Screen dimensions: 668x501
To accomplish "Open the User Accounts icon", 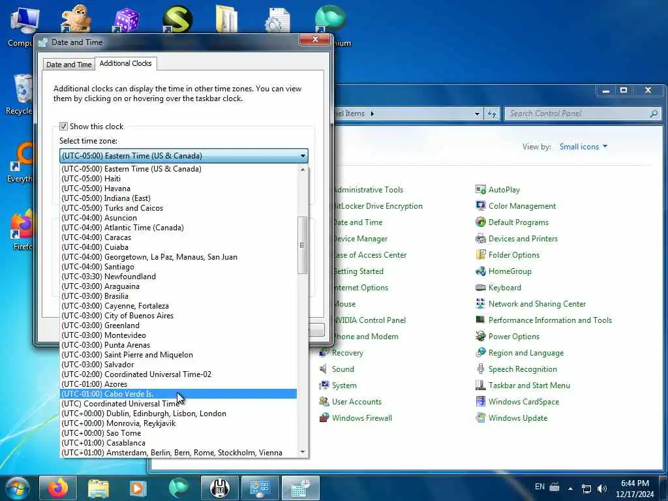I will 324,401.
